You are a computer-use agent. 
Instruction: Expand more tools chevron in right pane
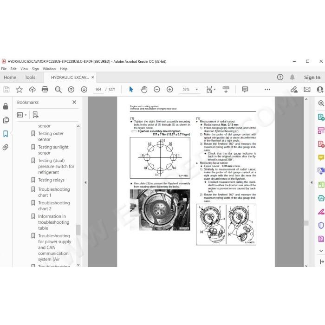[321, 251]
